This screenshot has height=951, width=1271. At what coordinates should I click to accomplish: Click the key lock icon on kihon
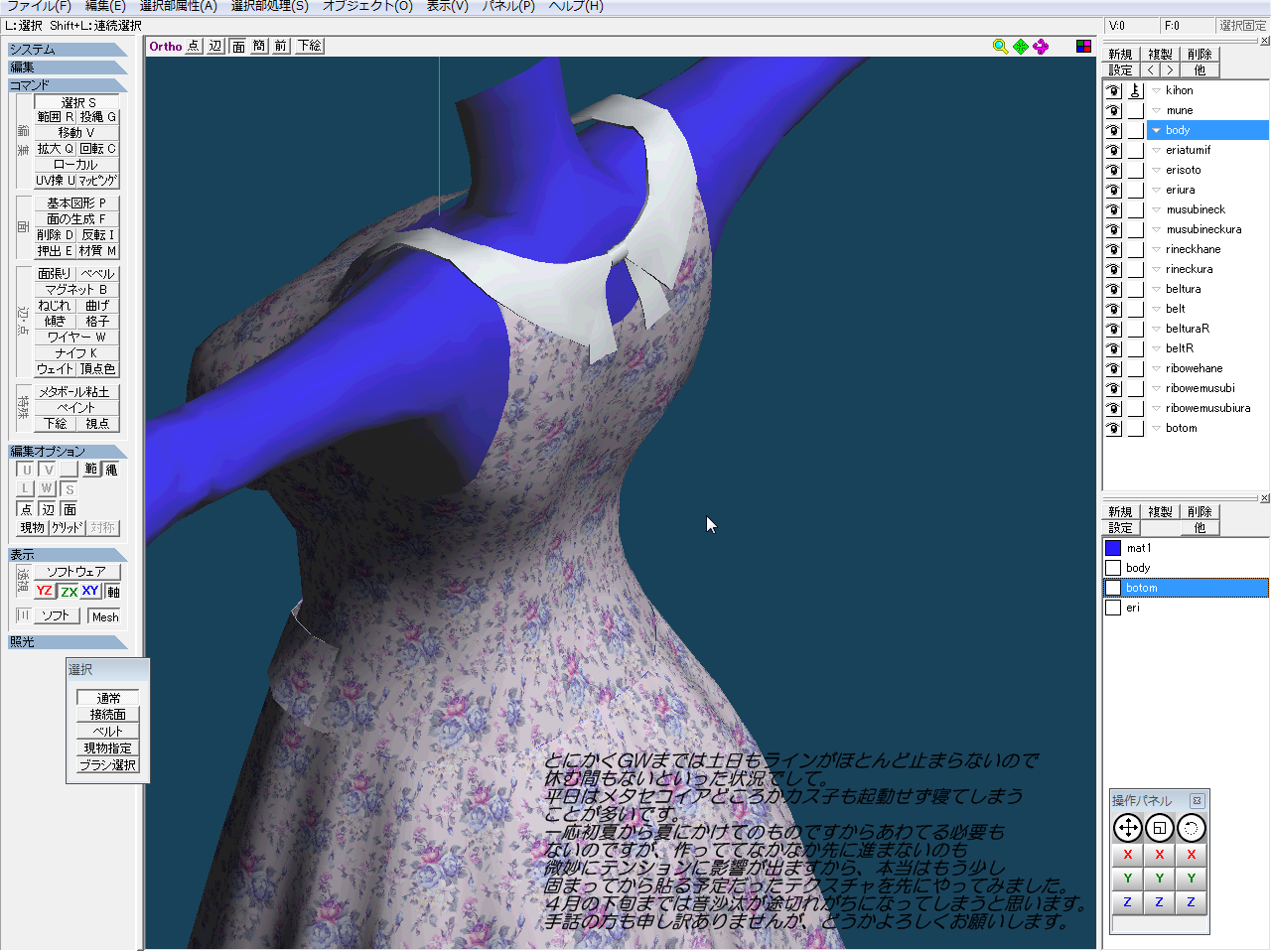1135,90
